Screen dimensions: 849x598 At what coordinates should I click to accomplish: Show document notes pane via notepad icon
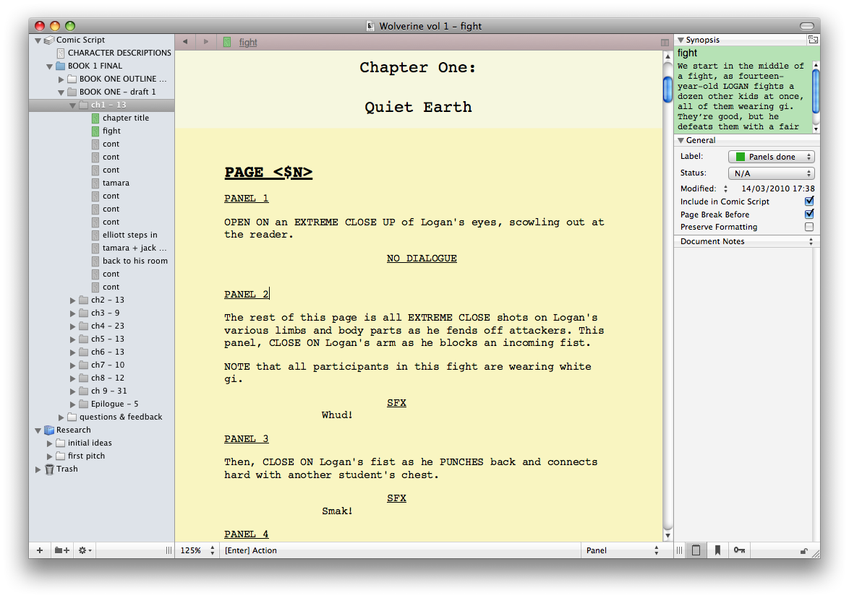696,550
